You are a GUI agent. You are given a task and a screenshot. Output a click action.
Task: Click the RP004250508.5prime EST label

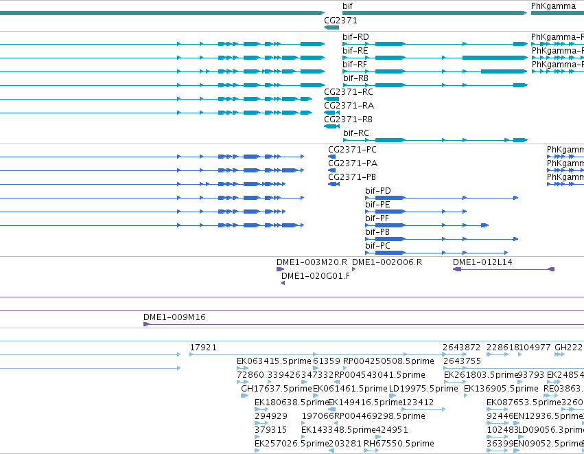(388, 361)
